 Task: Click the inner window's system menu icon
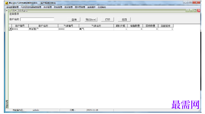[x=10, y=10]
